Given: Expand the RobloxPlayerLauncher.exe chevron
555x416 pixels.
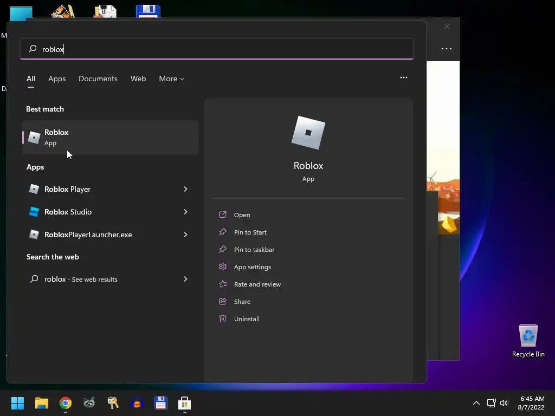Looking at the screenshot, I should 185,235.
